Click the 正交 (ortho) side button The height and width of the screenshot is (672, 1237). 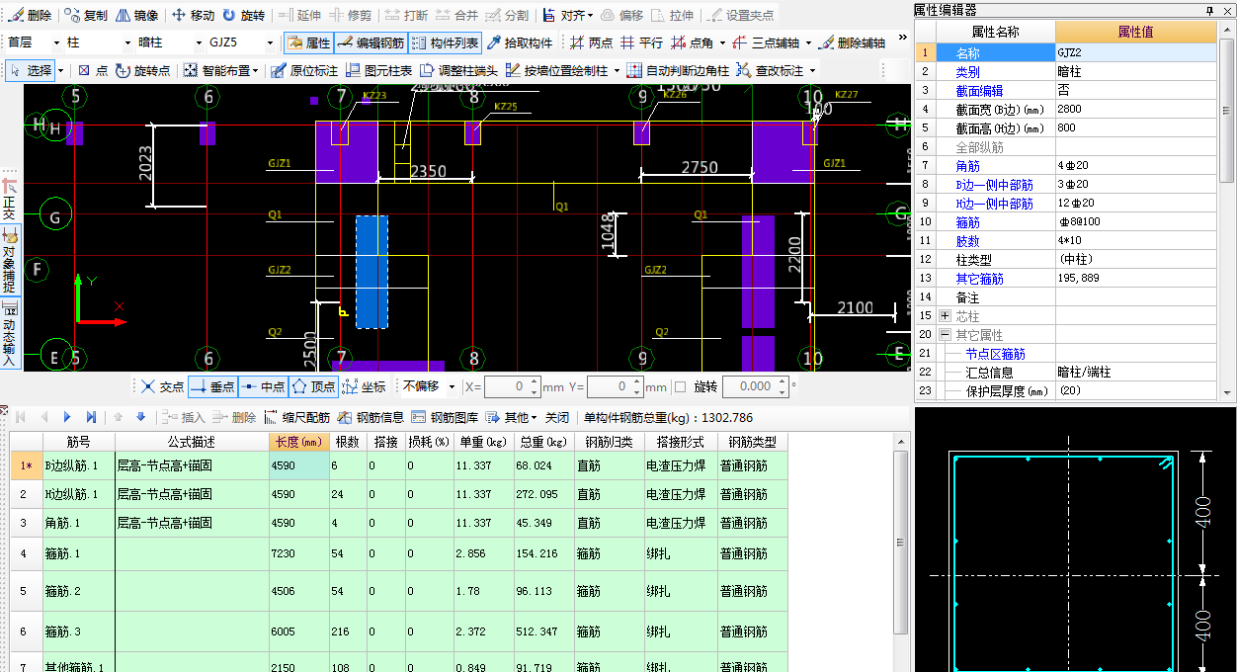coord(10,200)
